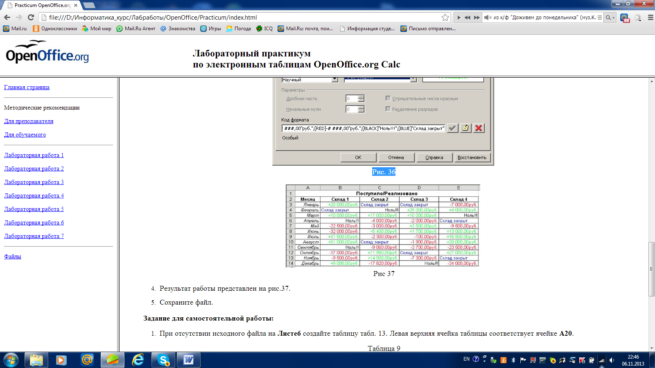The image size is (655, 368).
Task: Click the page vertical scrollbar thumb
Action: point(651,269)
